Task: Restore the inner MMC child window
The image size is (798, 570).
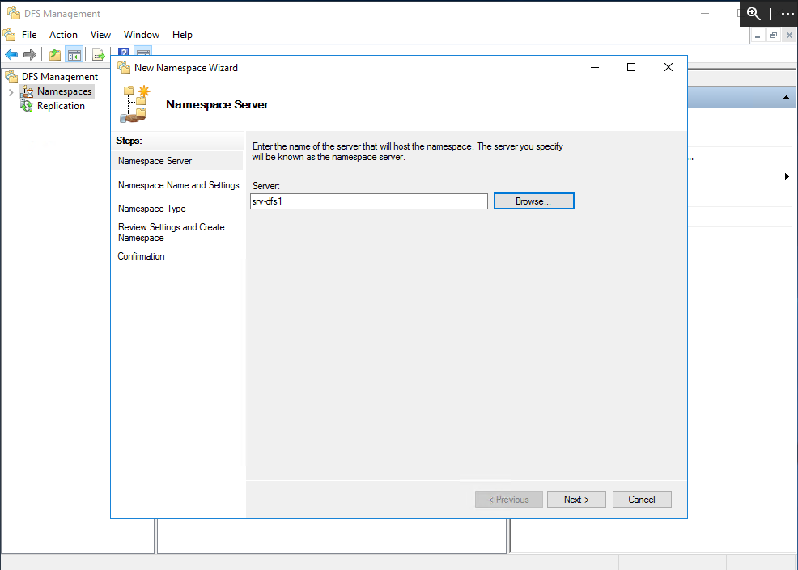Action: [x=773, y=35]
